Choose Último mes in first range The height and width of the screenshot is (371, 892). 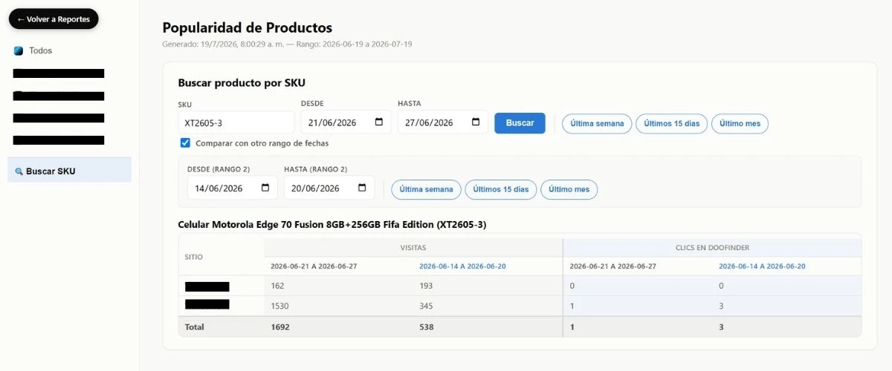pos(740,123)
